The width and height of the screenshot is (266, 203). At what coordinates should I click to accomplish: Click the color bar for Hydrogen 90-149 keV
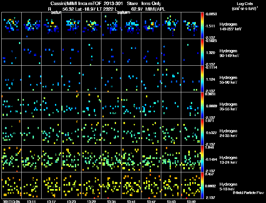coord(203,52)
